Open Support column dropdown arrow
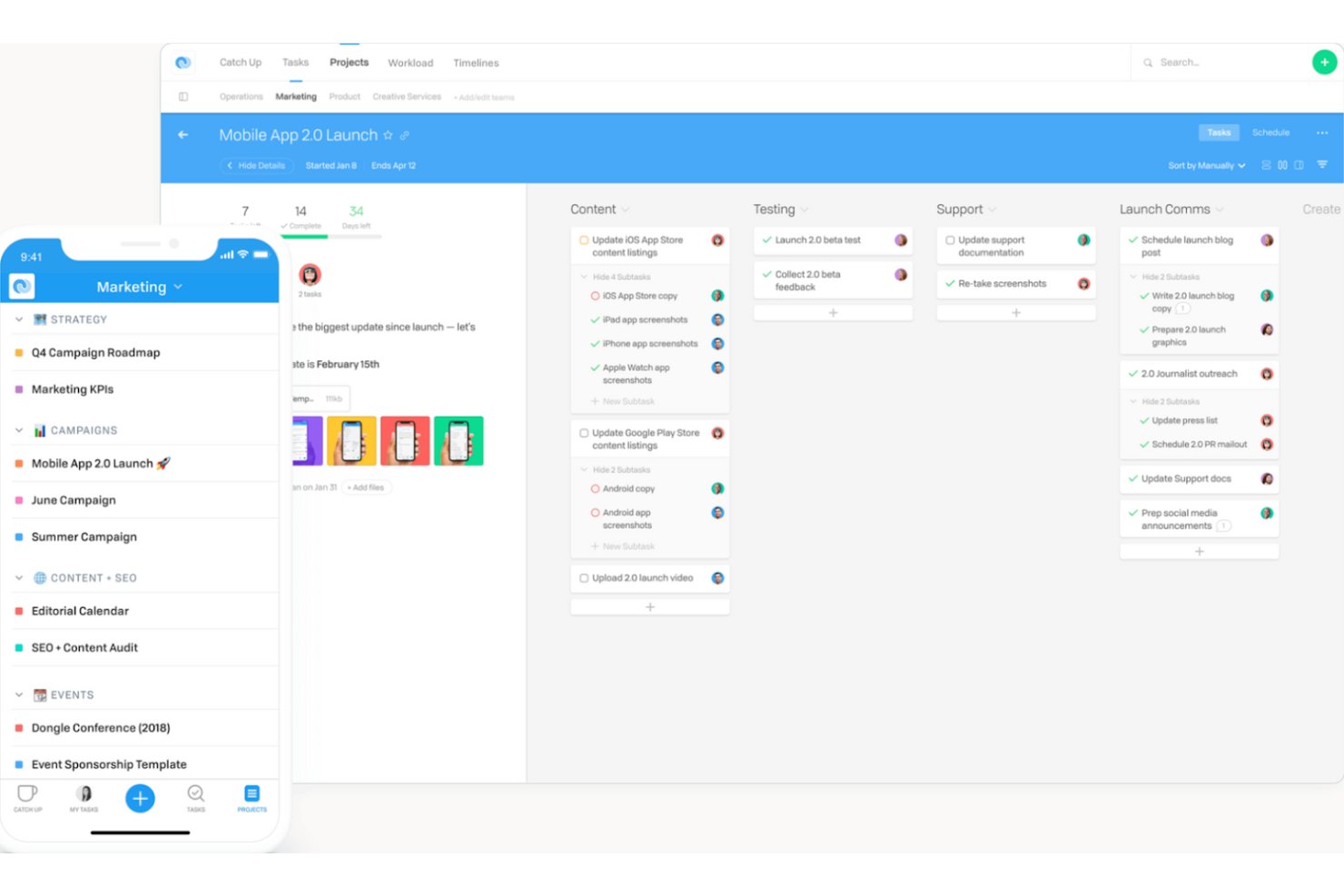 coord(993,211)
